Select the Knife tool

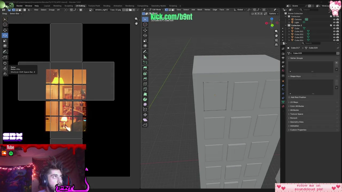(x=145, y=89)
